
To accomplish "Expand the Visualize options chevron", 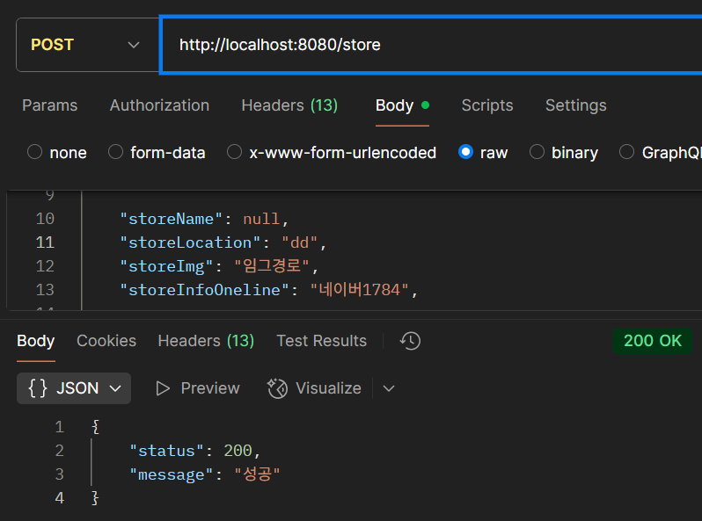I will pyautogui.click(x=389, y=388).
